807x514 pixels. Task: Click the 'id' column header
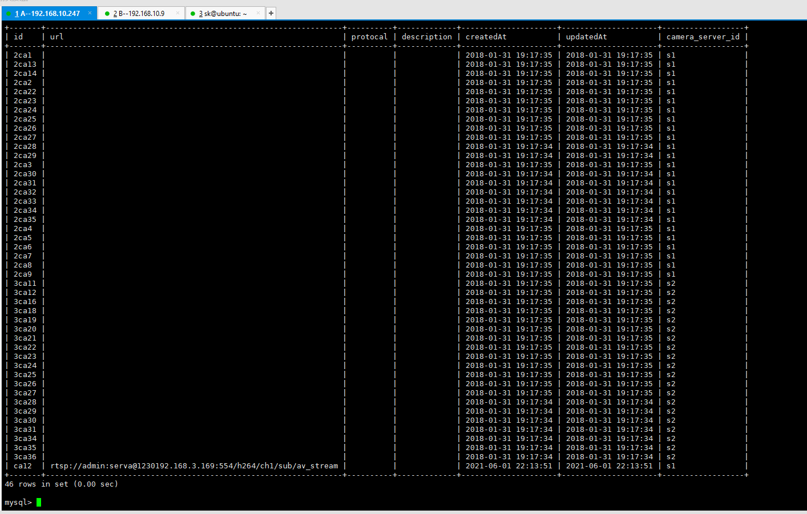tap(18, 37)
